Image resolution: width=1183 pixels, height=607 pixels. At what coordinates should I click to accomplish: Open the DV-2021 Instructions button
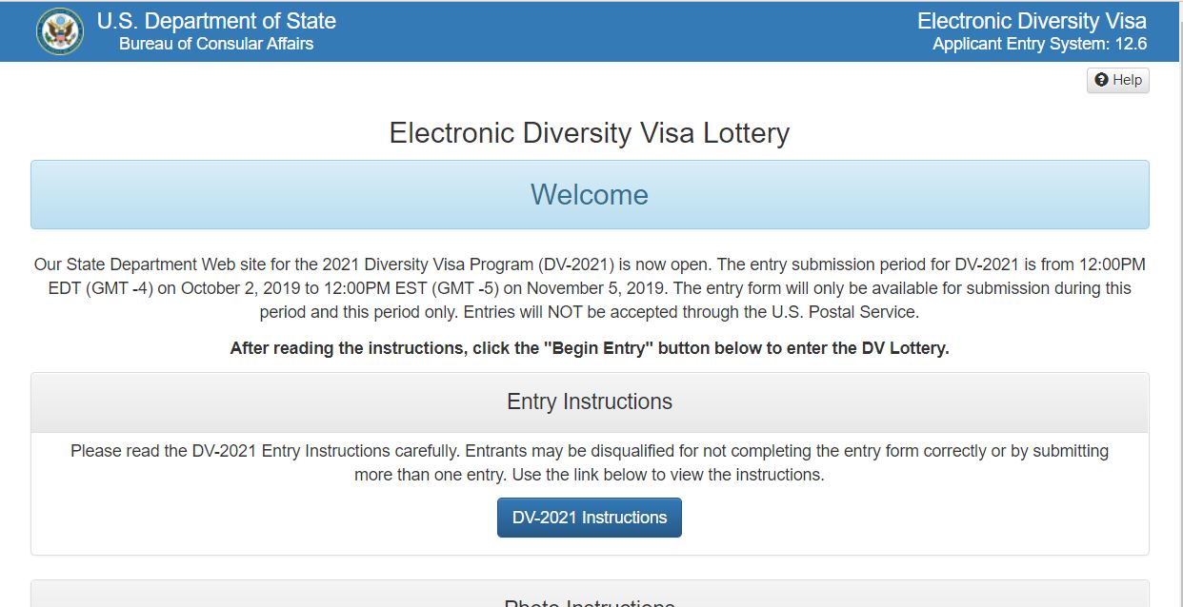pyautogui.click(x=590, y=518)
